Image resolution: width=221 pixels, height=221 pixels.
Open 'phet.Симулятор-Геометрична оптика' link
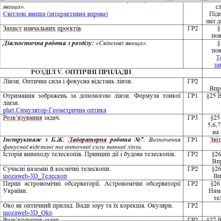55,110
